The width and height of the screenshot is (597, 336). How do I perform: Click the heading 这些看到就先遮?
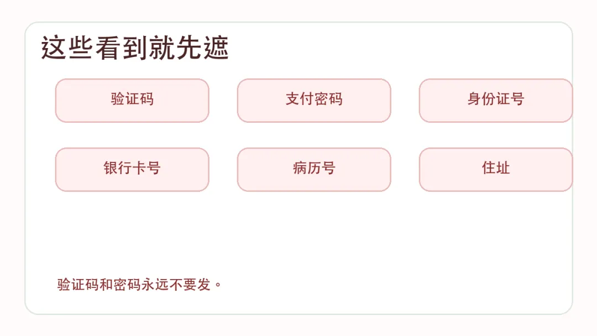(135, 48)
